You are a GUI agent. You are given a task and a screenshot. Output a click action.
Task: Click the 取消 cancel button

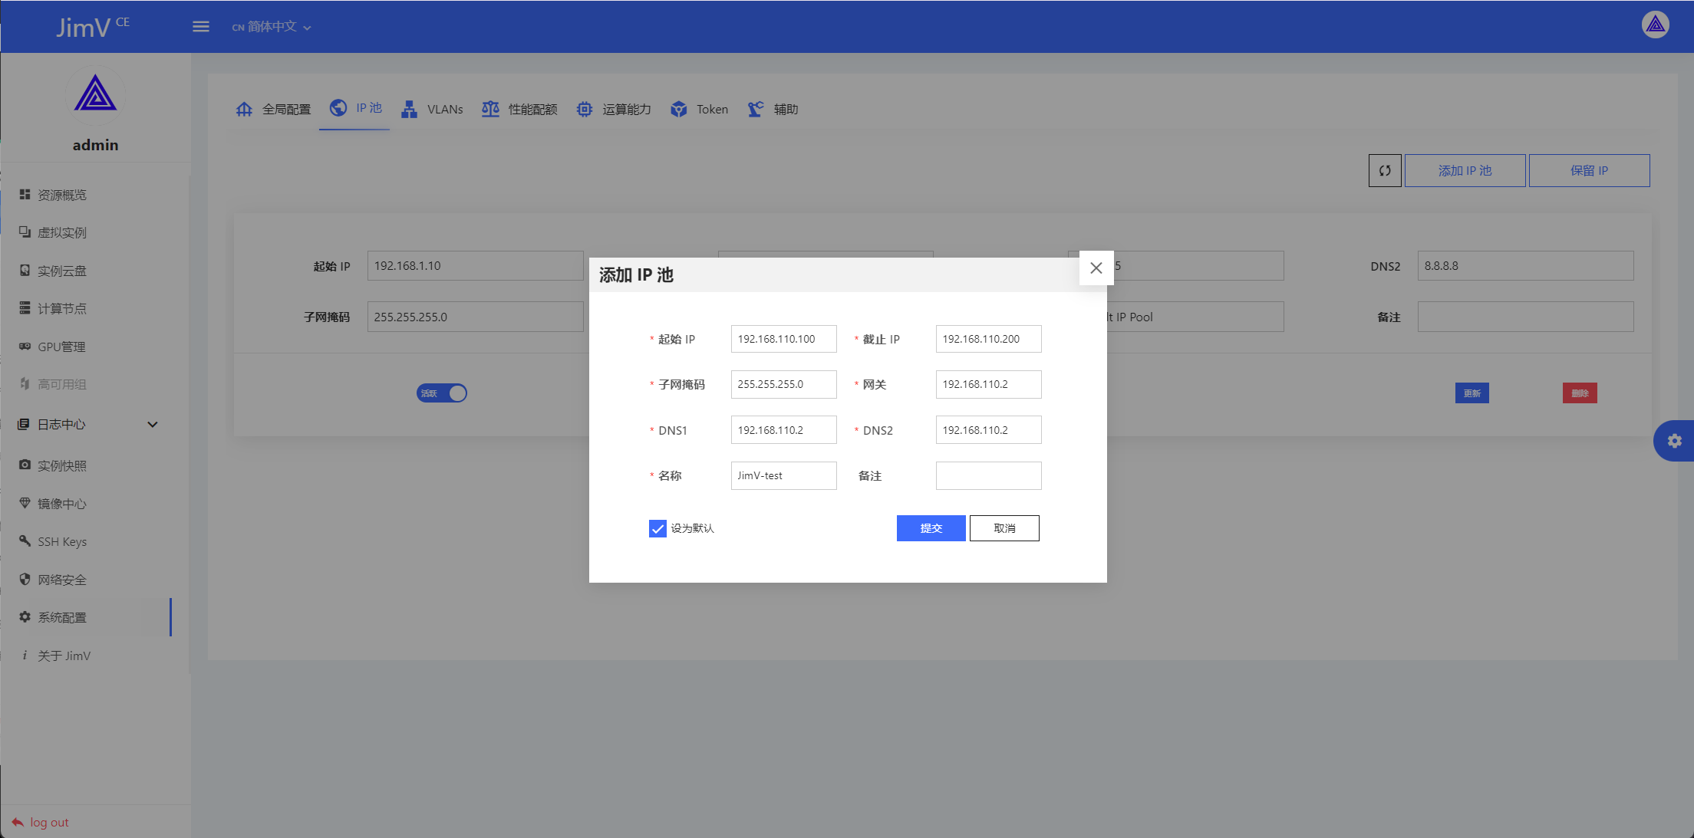click(x=1004, y=528)
